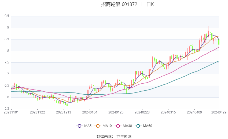
Task: Click the 9.5 price axis label
Action: 7,16
